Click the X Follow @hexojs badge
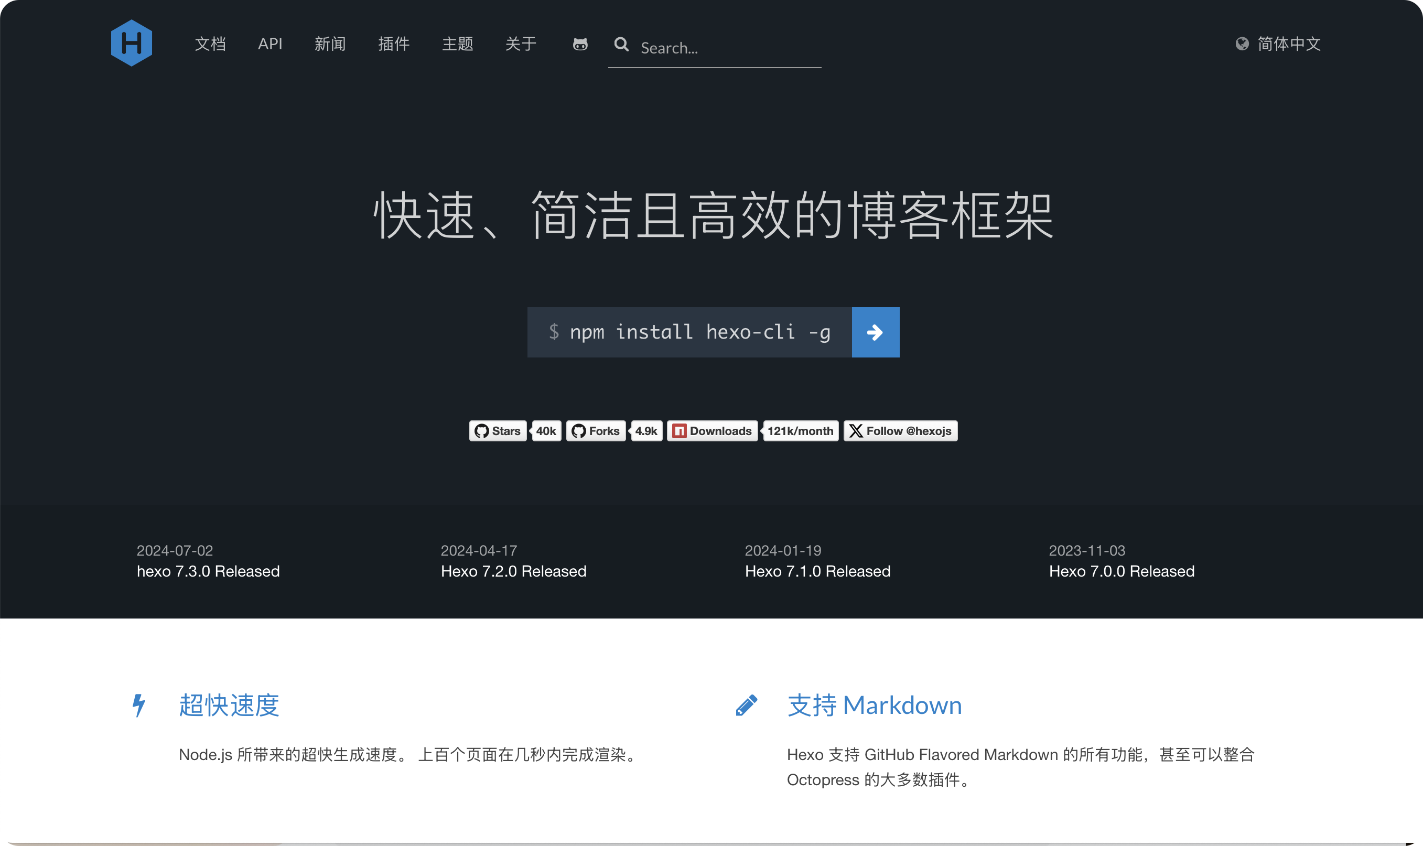The image size is (1423, 846). click(900, 431)
